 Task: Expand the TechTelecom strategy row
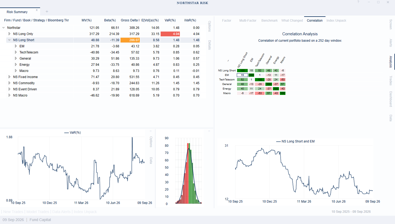[x=16, y=52]
